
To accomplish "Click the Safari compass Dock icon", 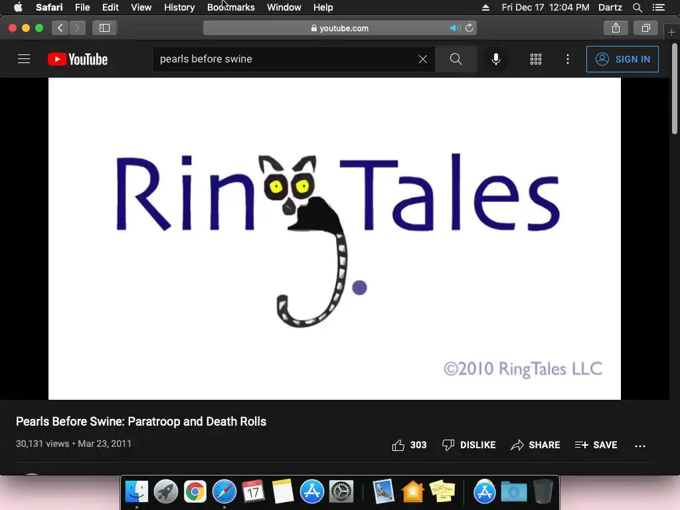I will (224, 492).
